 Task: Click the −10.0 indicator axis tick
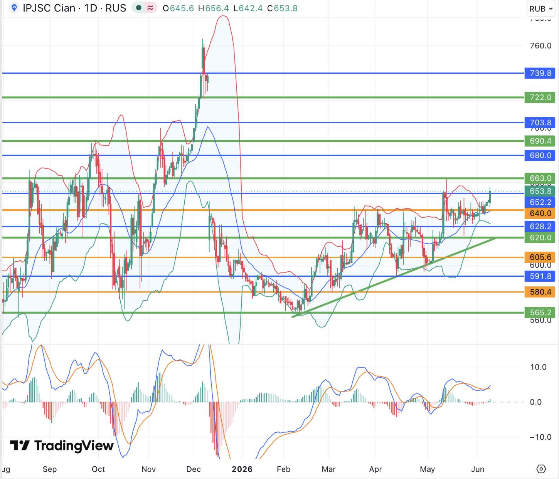click(x=540, y=437)
